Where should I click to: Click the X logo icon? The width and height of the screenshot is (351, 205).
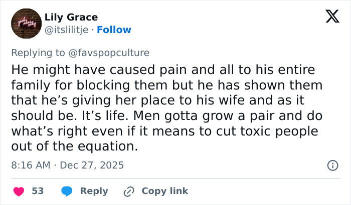329,17
